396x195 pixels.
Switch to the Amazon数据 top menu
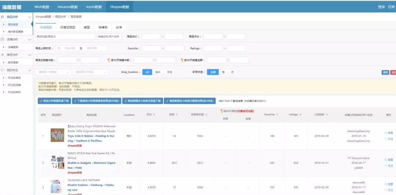67,7
